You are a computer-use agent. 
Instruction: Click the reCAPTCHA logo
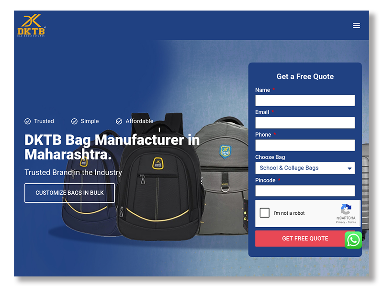tap(346, 210)
